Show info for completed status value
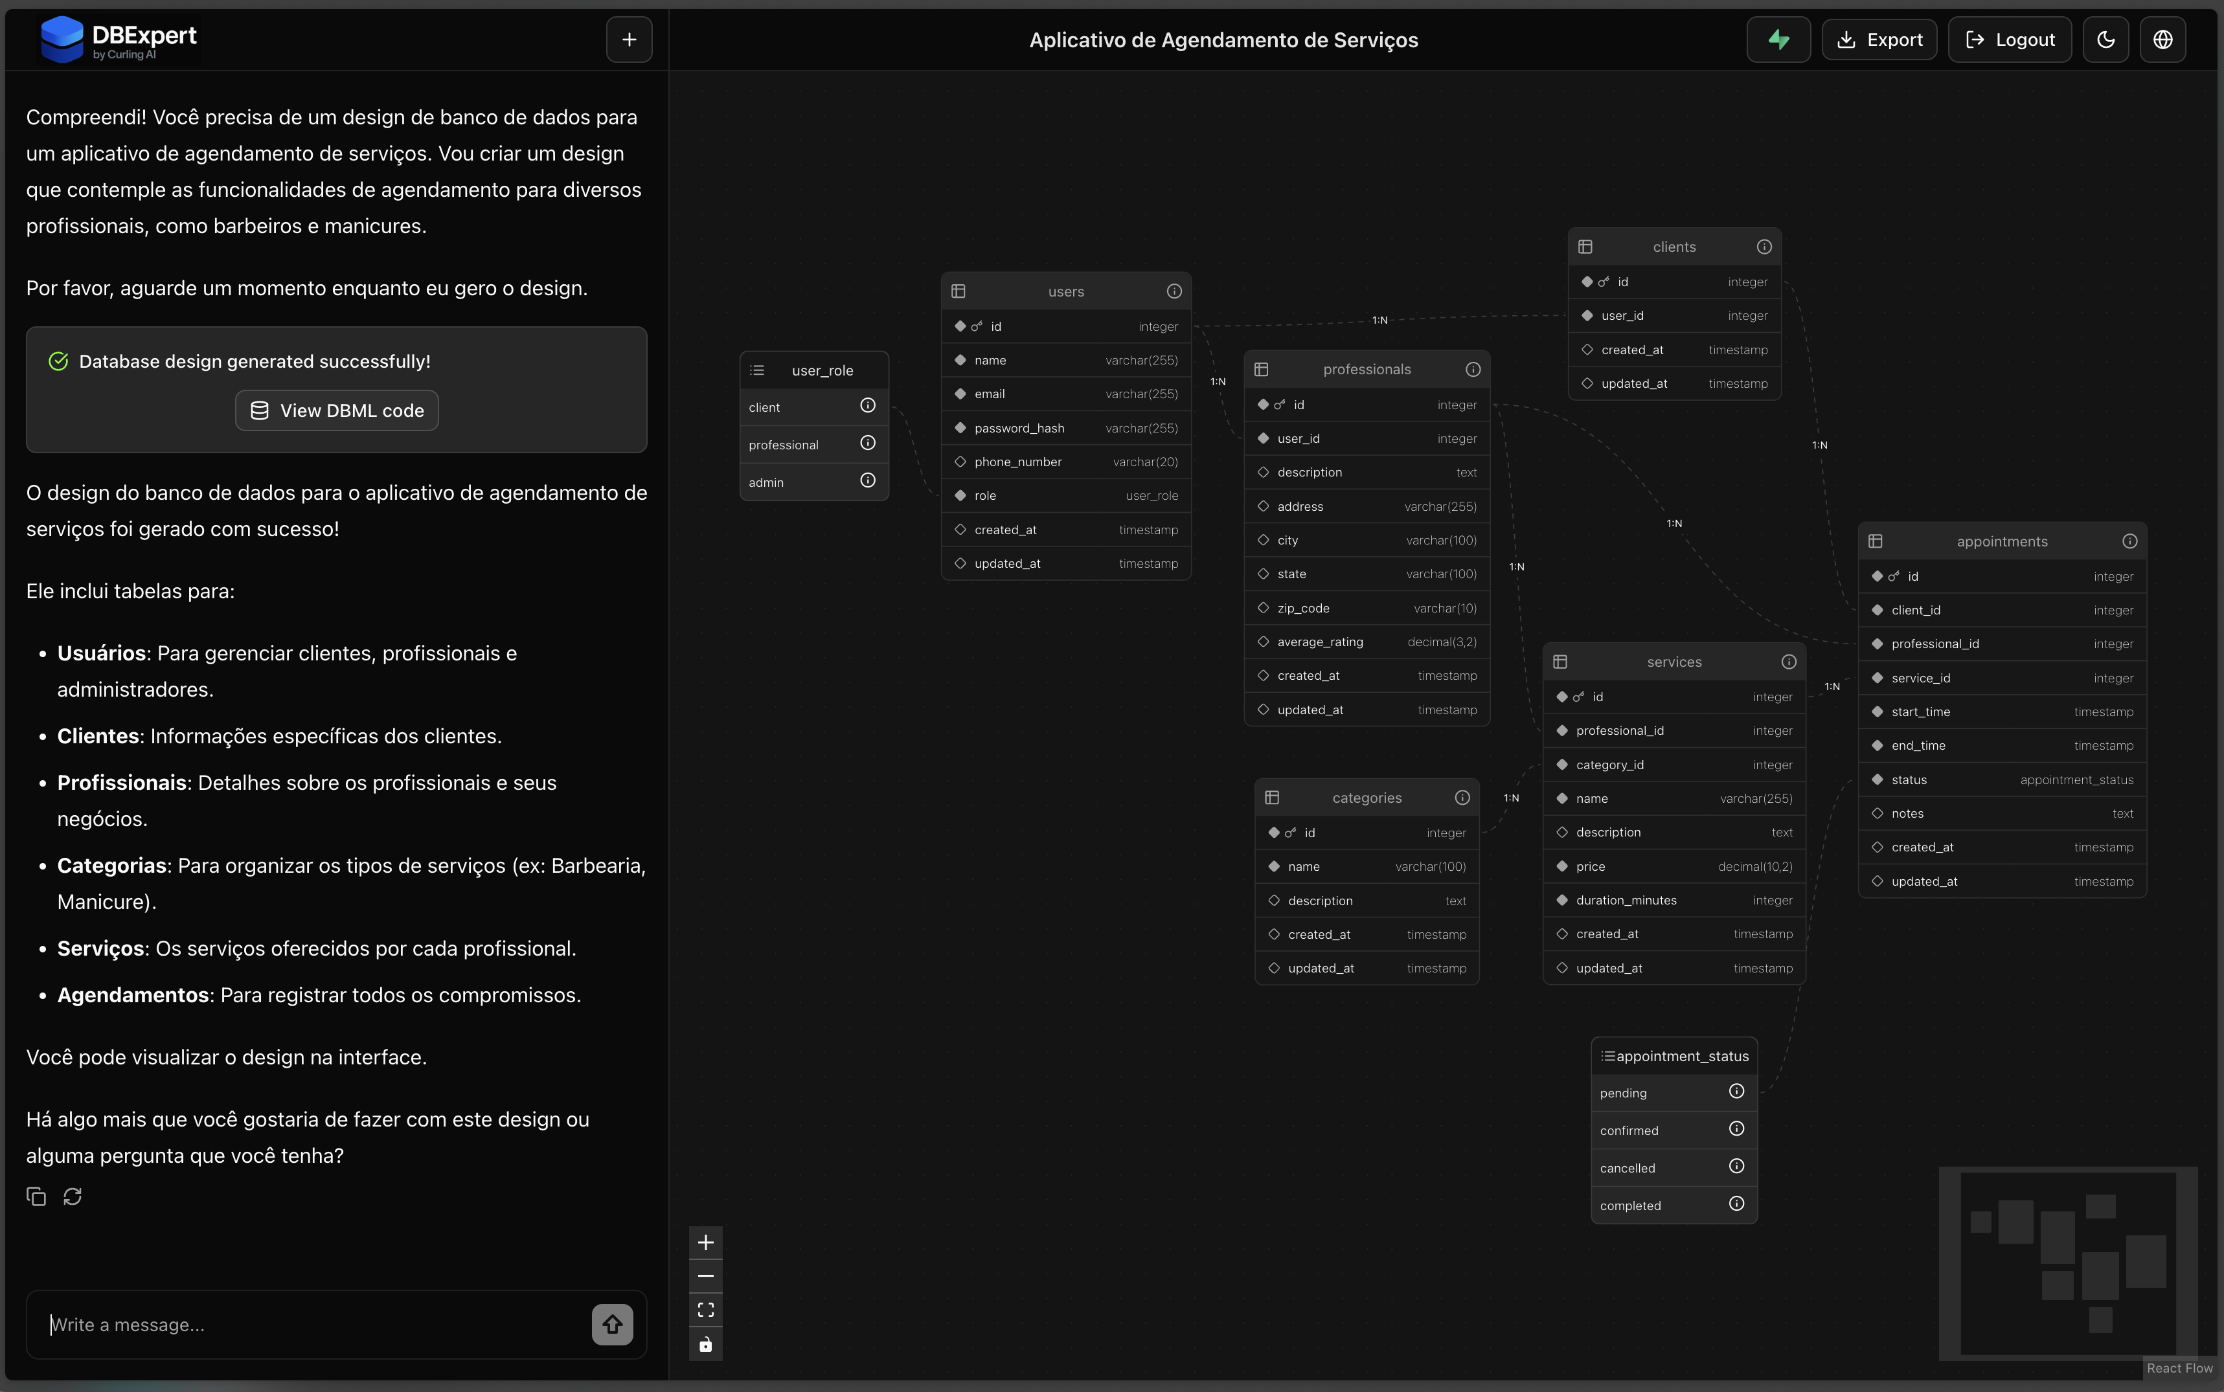The image size is (2224, 1392). click(x=1737, y=1203)
